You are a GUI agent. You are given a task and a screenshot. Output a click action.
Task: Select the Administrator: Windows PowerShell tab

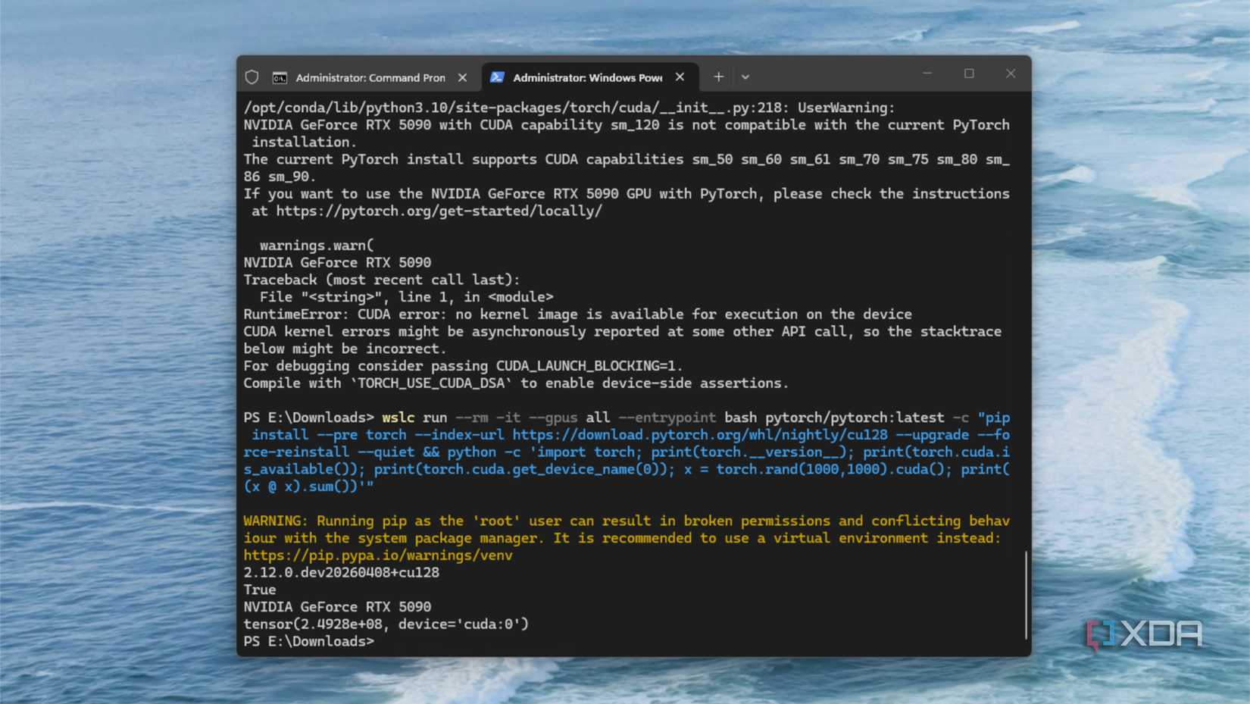click(589, 77)
